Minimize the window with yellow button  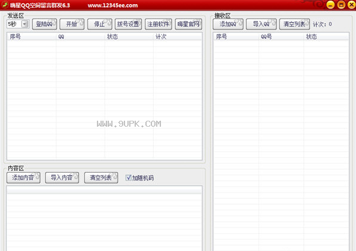point(330,5)
